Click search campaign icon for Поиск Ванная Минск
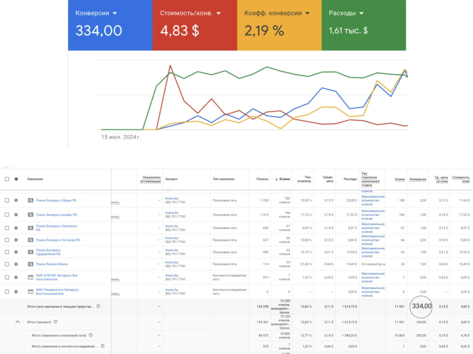 click(x=30, y=264)
